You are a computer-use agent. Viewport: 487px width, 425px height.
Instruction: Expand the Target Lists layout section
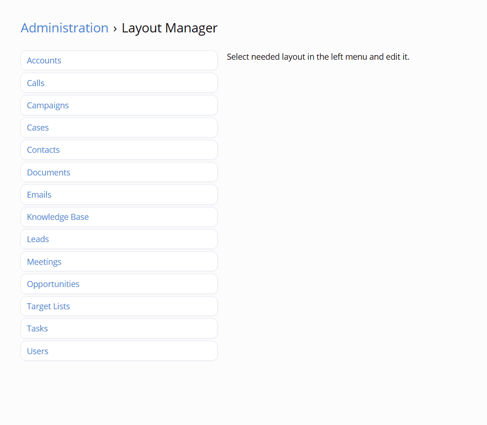pos(48,306)
